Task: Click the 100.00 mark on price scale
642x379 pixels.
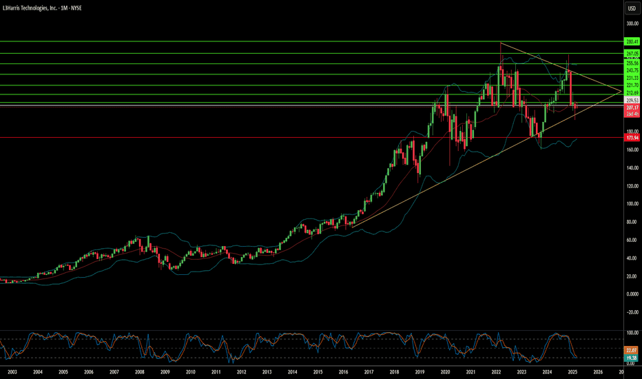Action: pos(632,204)
